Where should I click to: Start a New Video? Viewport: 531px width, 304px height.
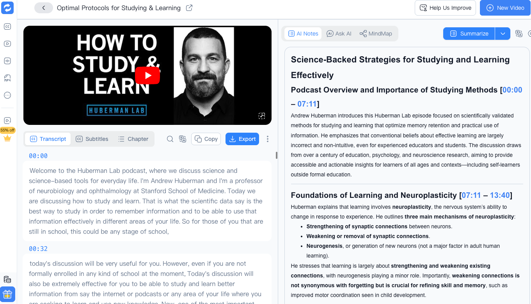[x=505, y=8]
